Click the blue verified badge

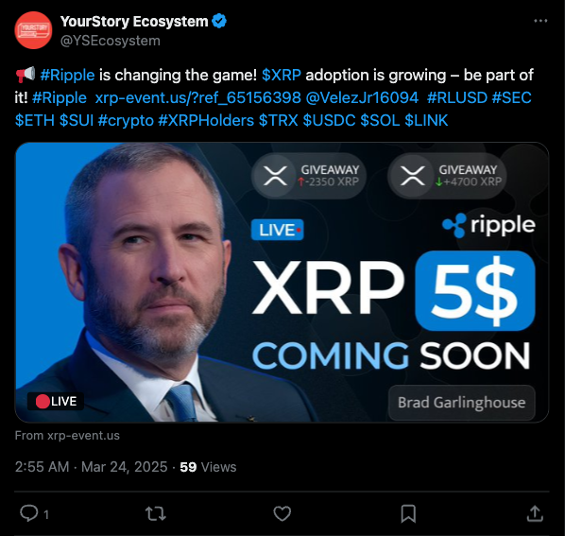coord(219,21)
